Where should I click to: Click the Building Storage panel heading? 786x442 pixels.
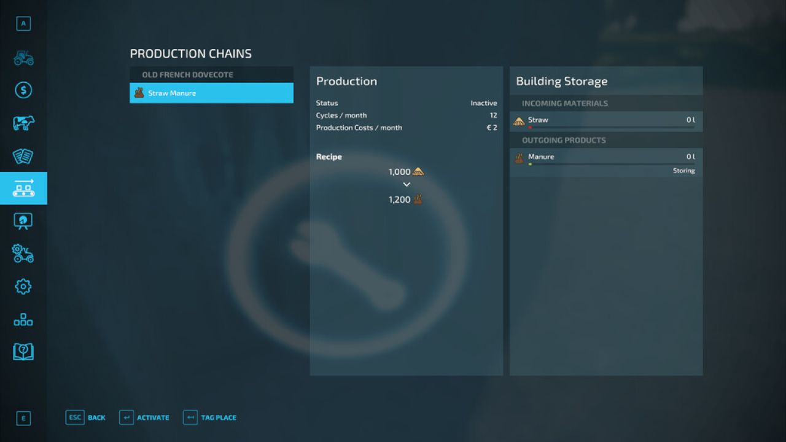[561, 81]
